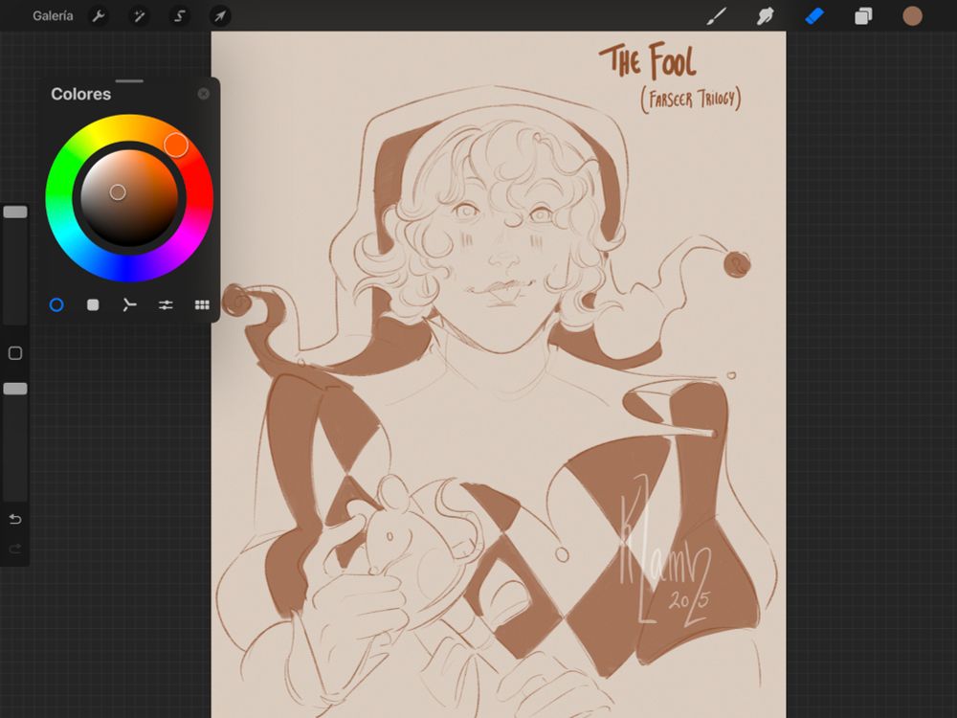
Task: Grab the Colores panel drag handle
Action: coord(129,80)
